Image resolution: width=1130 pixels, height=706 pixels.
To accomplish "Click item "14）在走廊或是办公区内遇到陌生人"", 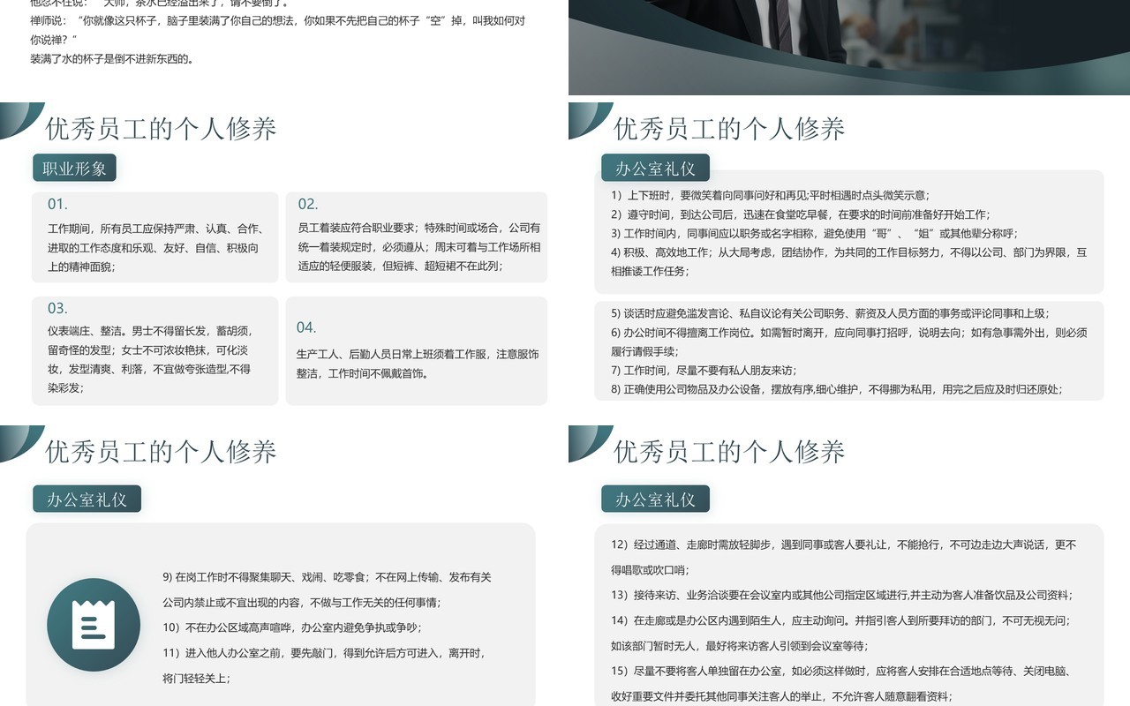I will pos(840,633).
